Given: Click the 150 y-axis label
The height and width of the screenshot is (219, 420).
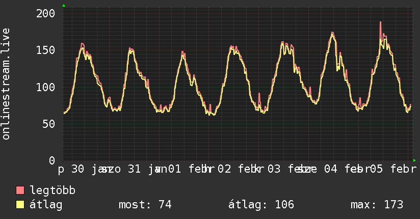Looking at the screenshot, I should point(45,50).
